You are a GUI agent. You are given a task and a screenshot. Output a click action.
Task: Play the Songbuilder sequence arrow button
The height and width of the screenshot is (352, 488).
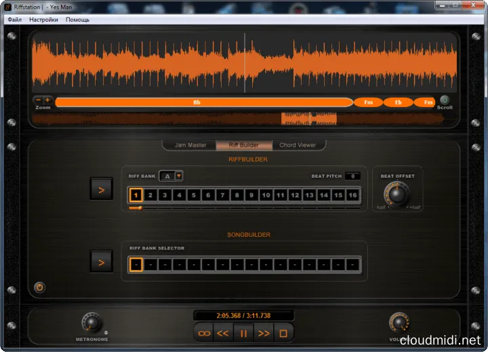click(x=102, y=260)
